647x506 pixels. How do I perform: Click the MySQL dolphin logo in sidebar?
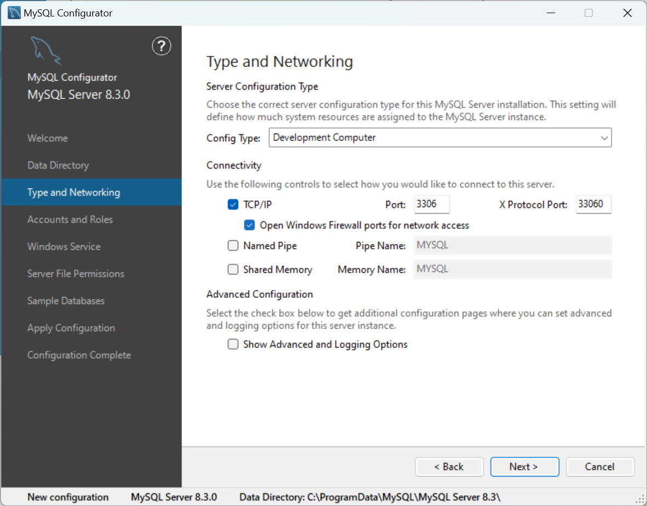pos(45,50)
